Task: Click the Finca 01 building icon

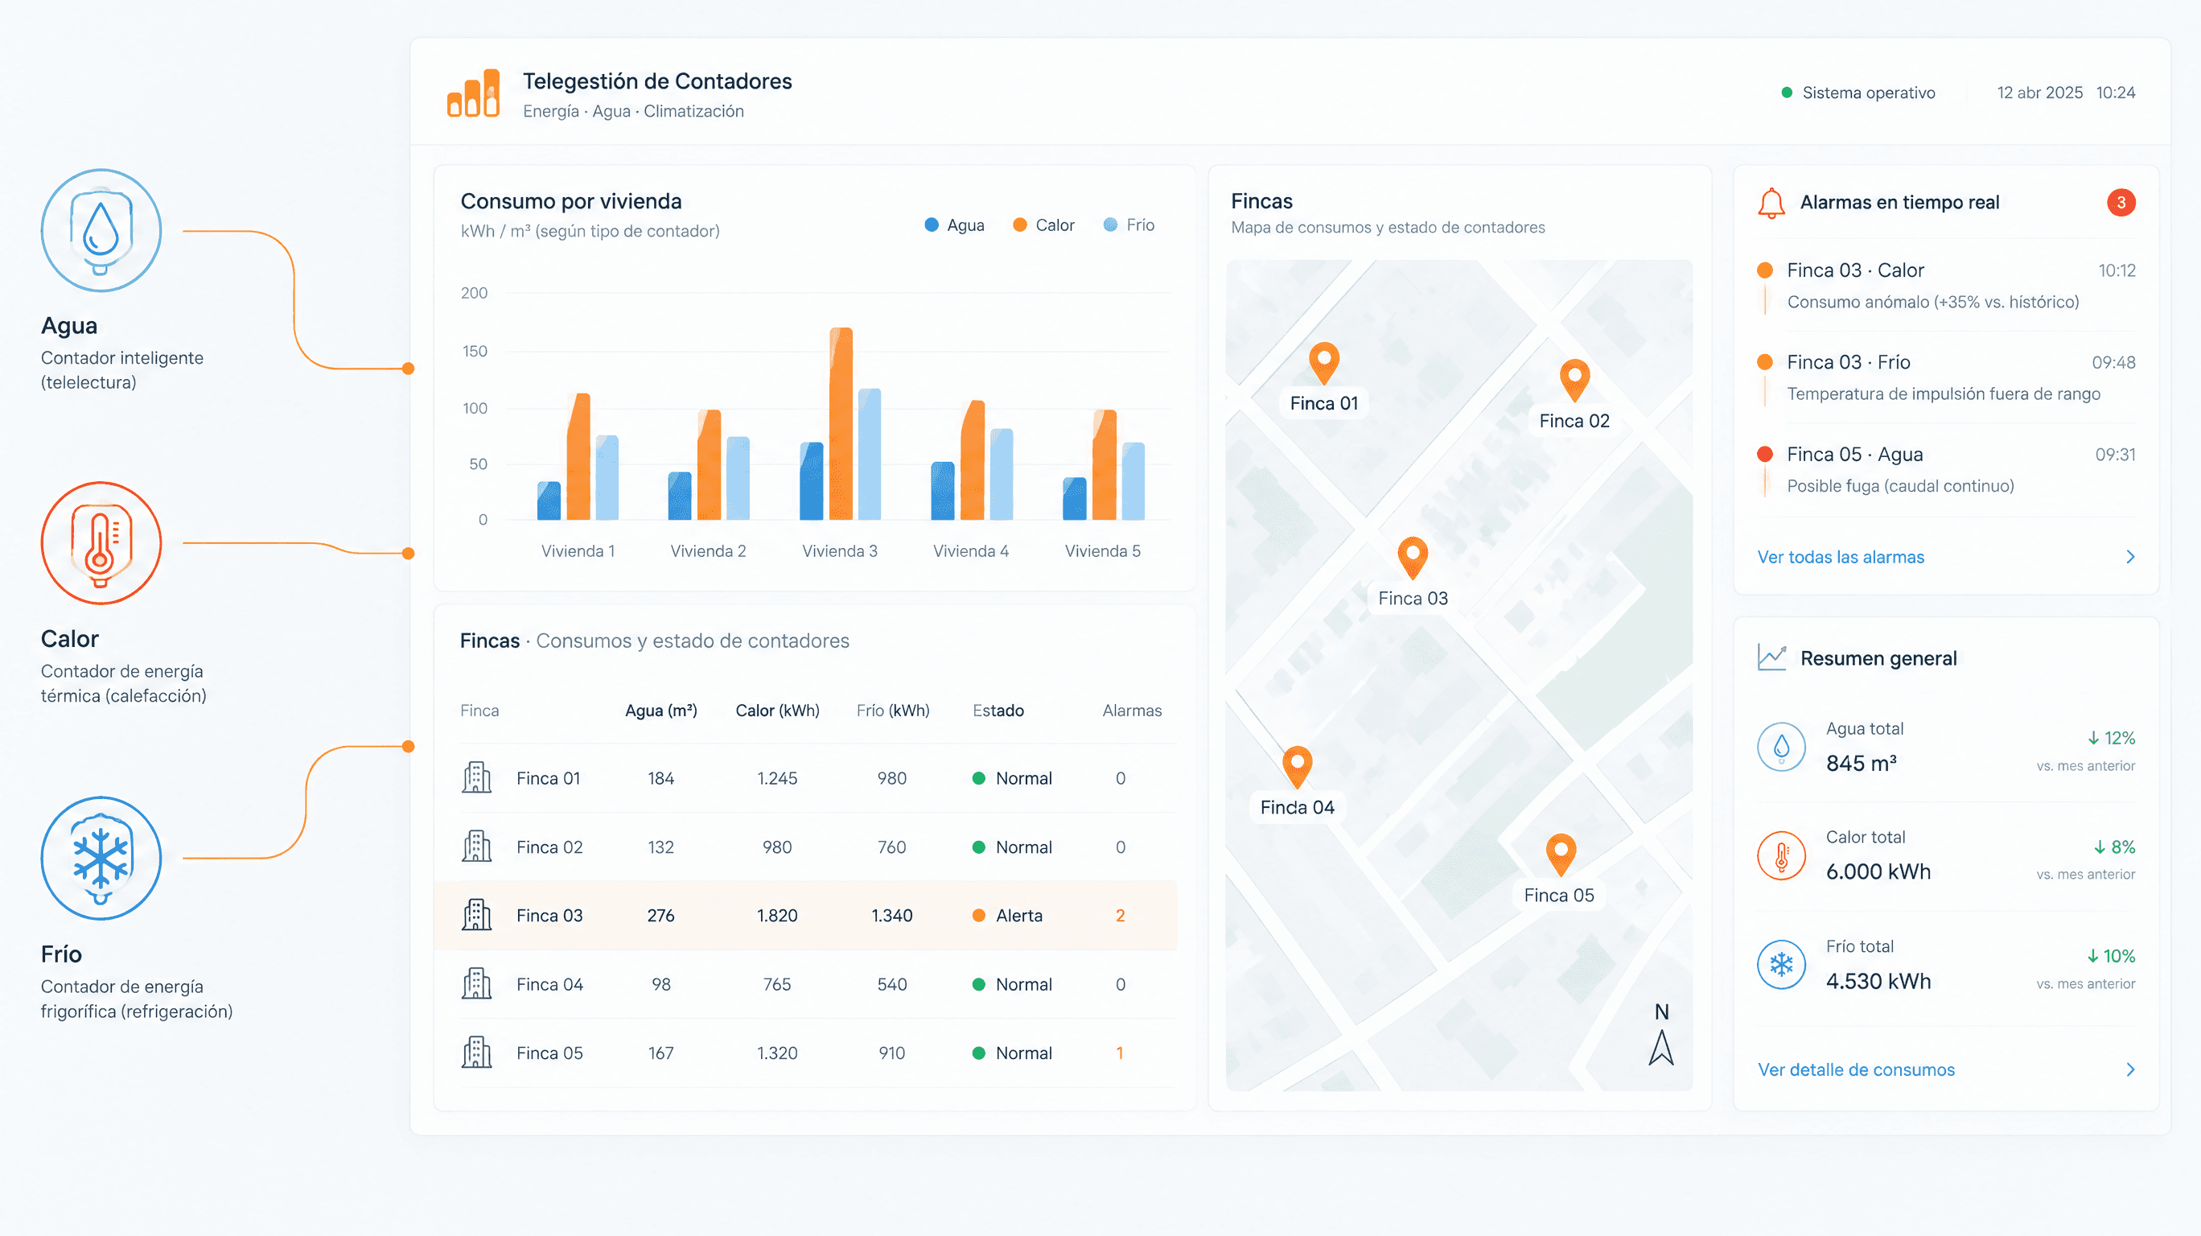Action: tap(477, 778)
